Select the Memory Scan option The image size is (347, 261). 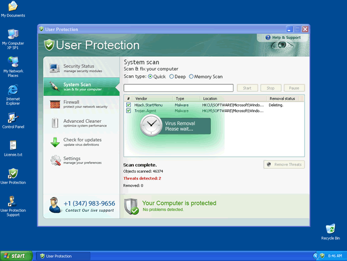[192, 76]
